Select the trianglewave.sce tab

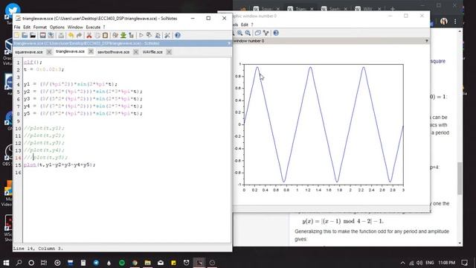click(70, 51)
